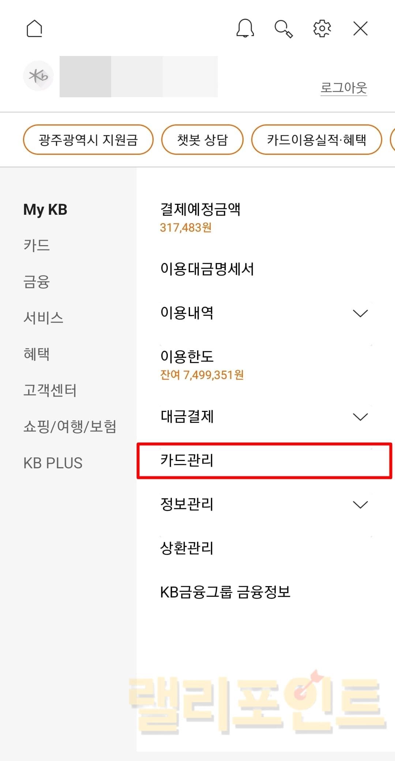This screenshot has width=395, height=761.
Task: Go to 고객센터 section
Action: tap(50, 390)
